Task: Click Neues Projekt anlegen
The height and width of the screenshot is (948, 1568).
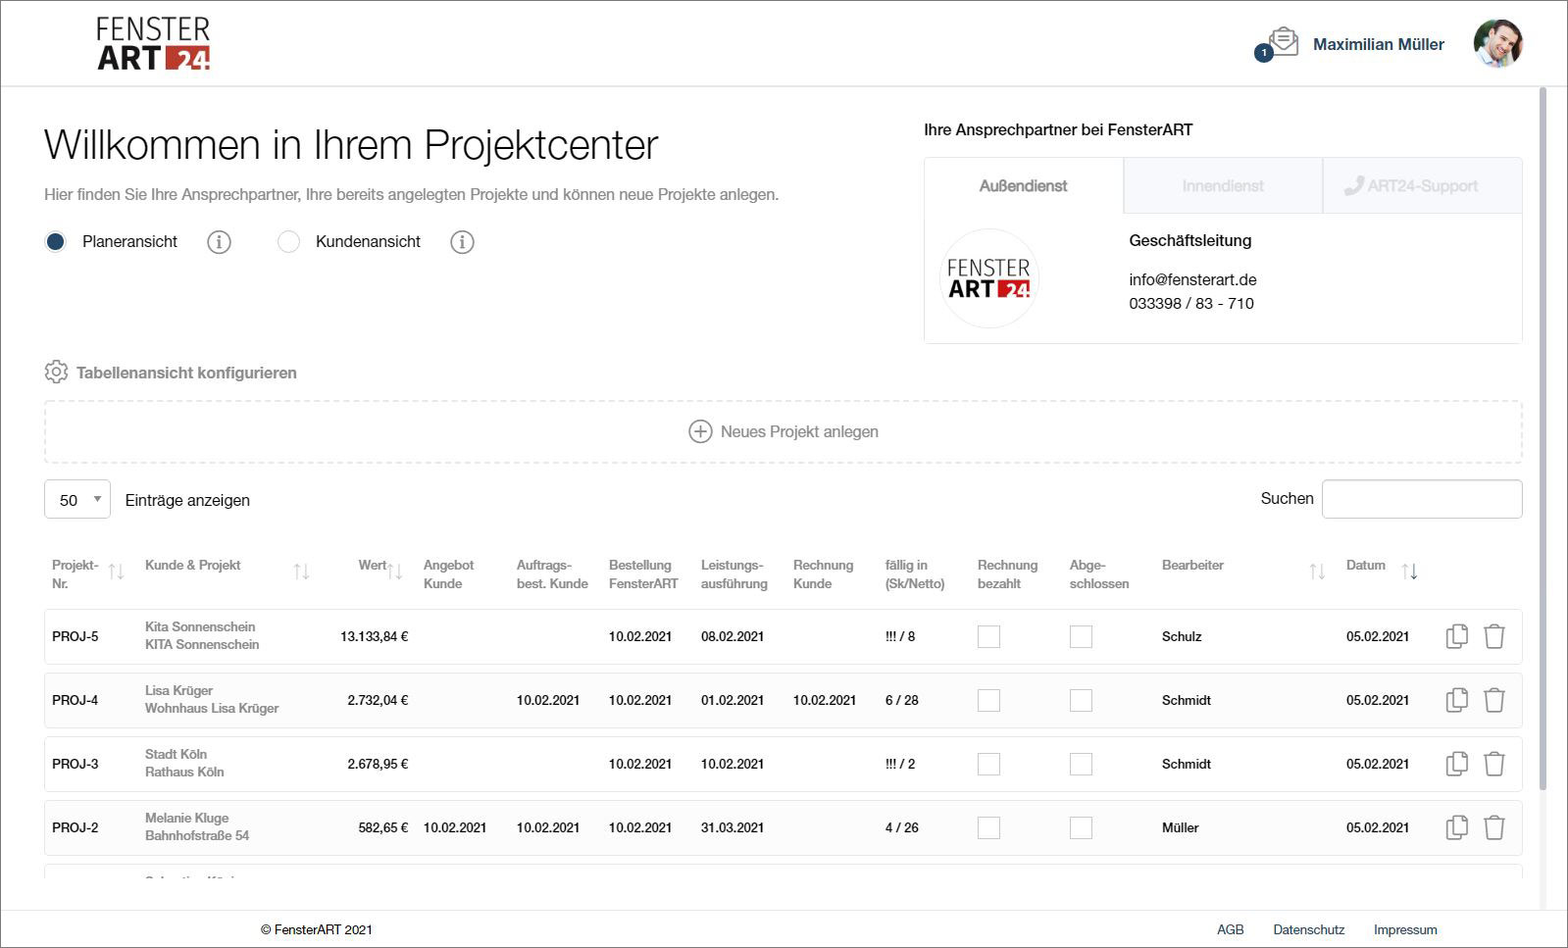Action: coord(784,432)
